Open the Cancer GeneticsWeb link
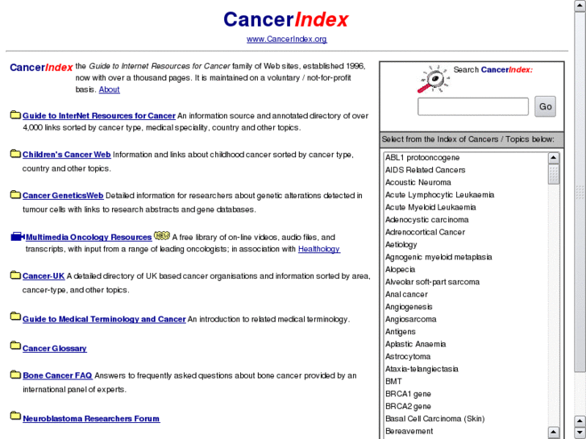The image size is (586, 439). coord(63,196)
